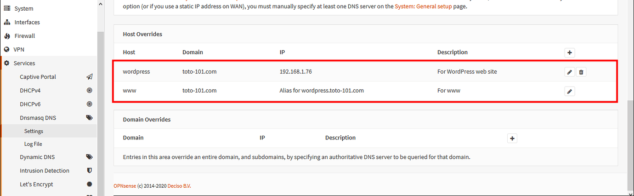Delete the wordpress host override entry
The height and width of the screenshot is (196, 634).
581,72
